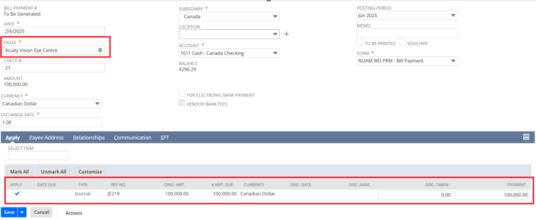Click the Balance value 4290.29

[187, 69]
